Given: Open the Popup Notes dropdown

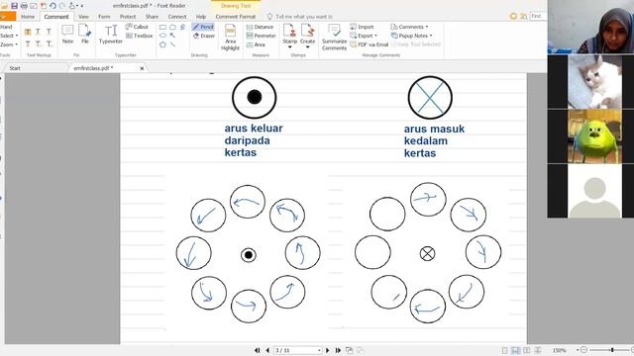Looking at the screenshot, I should [x=412, y=36].
